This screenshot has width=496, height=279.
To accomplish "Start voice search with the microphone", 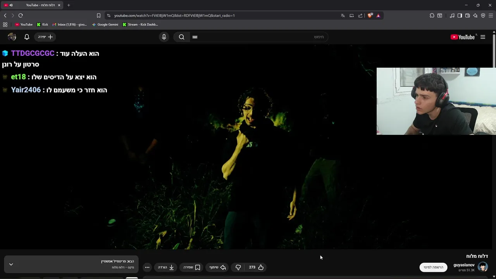I will tap(164, 37).
